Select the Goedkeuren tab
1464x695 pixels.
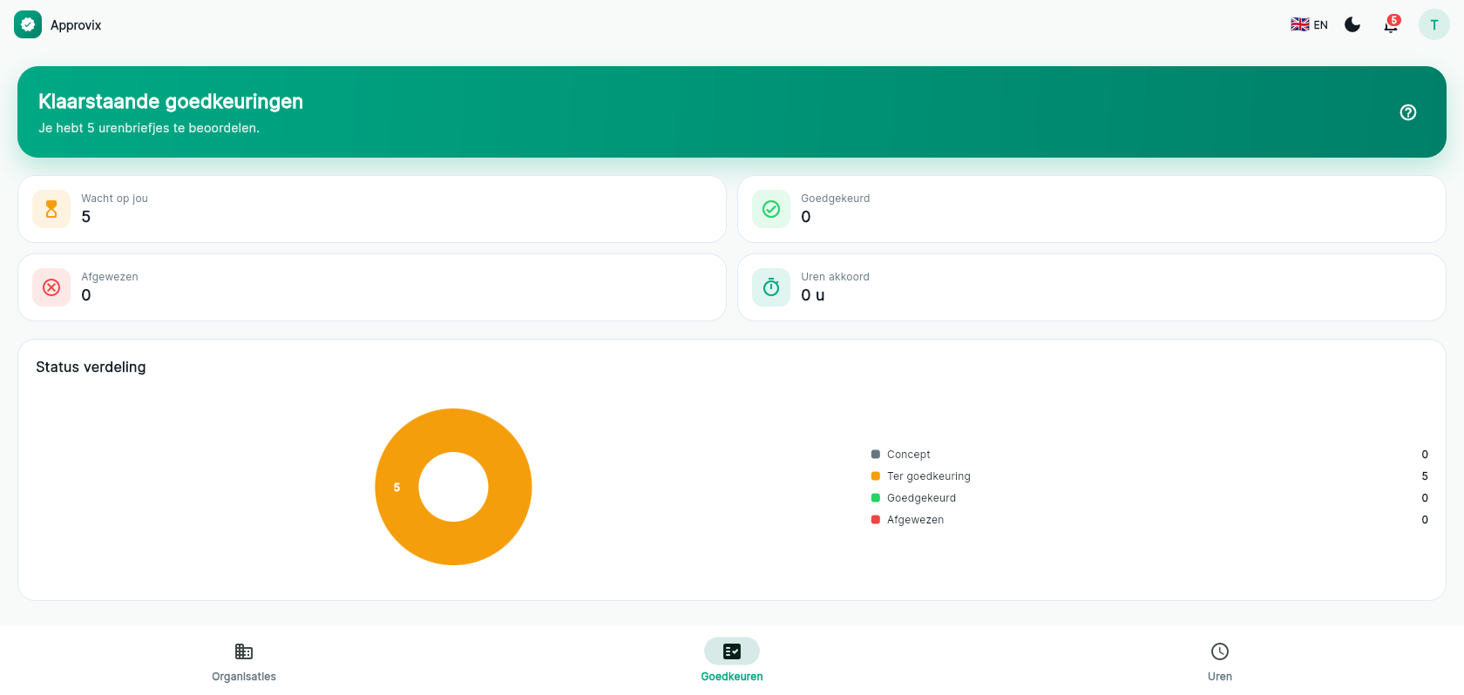pos(732,662)
